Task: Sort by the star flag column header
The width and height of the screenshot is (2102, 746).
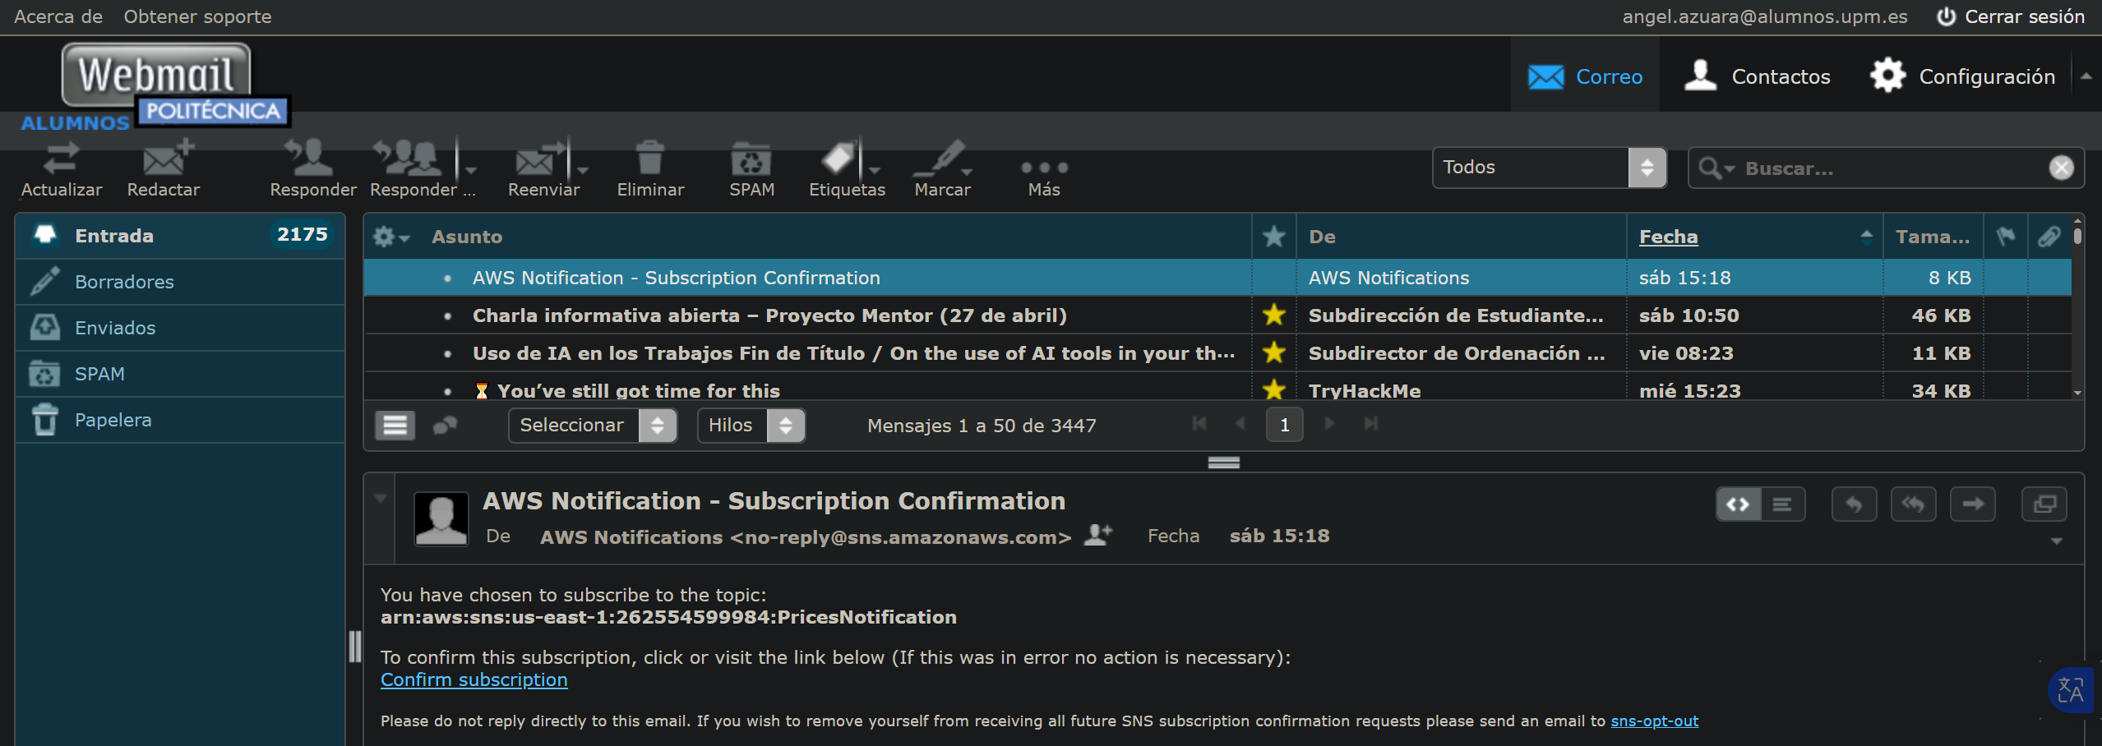Action: [x=1273, y=237]
